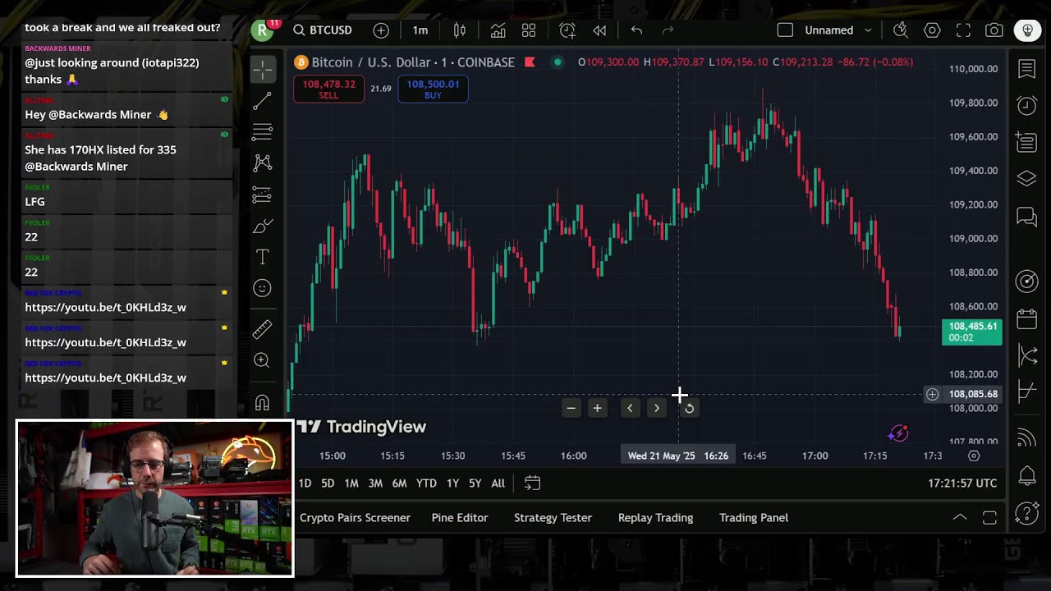Screen dimensions: 1051x591
Task: Open the chats panel
Action: pos(1027,217)
